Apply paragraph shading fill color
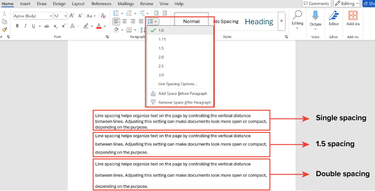The width and height of the screenshot is (375, 191). point(116,30)
